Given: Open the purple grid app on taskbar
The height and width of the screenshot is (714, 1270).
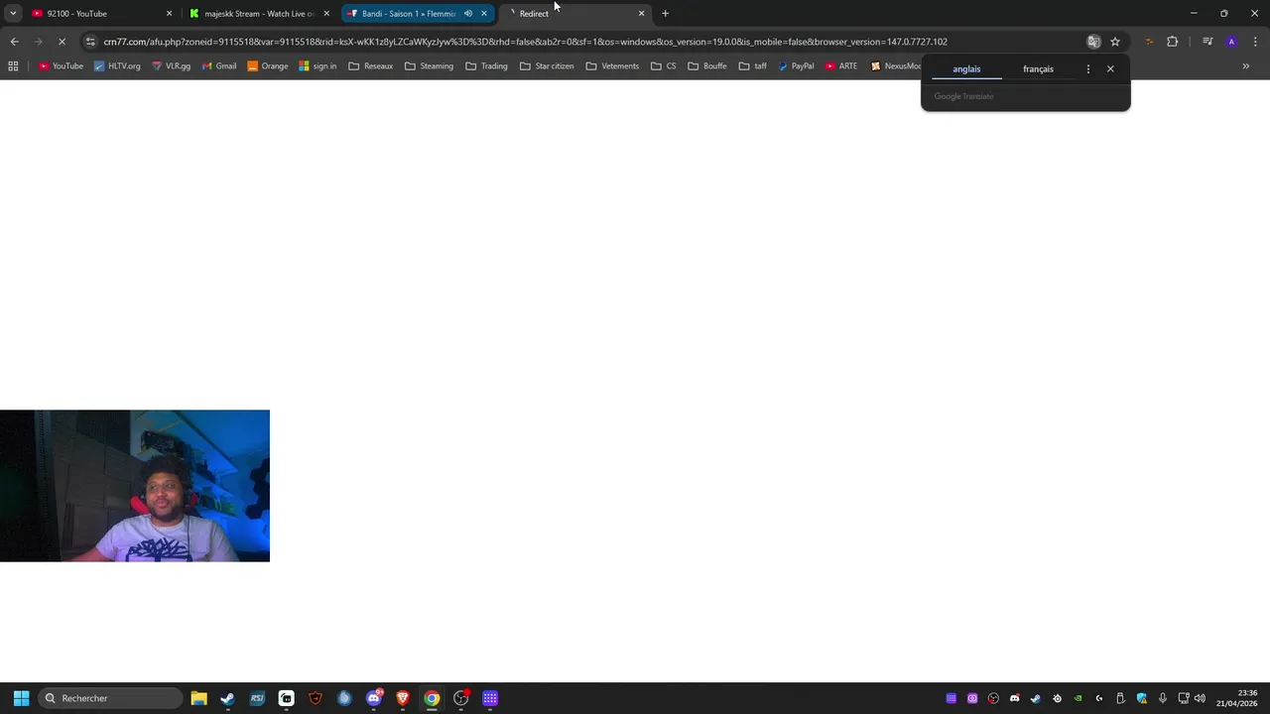Looking at the screenshot, I should click(x=490, y=698).
